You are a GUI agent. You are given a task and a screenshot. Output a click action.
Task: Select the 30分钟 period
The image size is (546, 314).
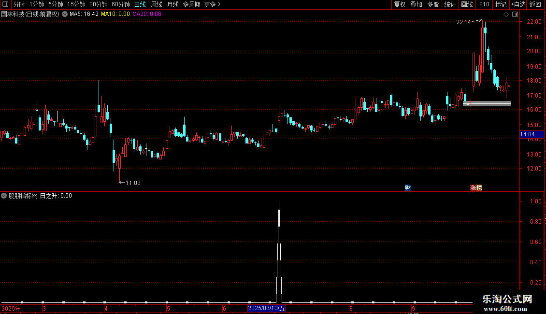(x=98, y=4)
